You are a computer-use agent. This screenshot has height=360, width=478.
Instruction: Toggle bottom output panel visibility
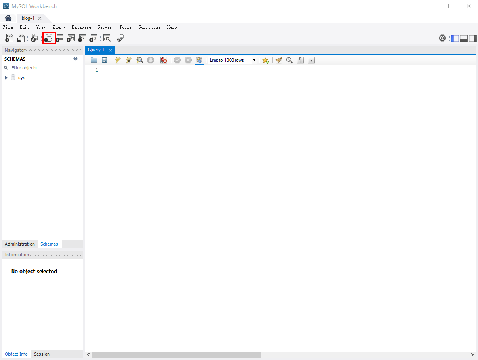coord(464,38)
